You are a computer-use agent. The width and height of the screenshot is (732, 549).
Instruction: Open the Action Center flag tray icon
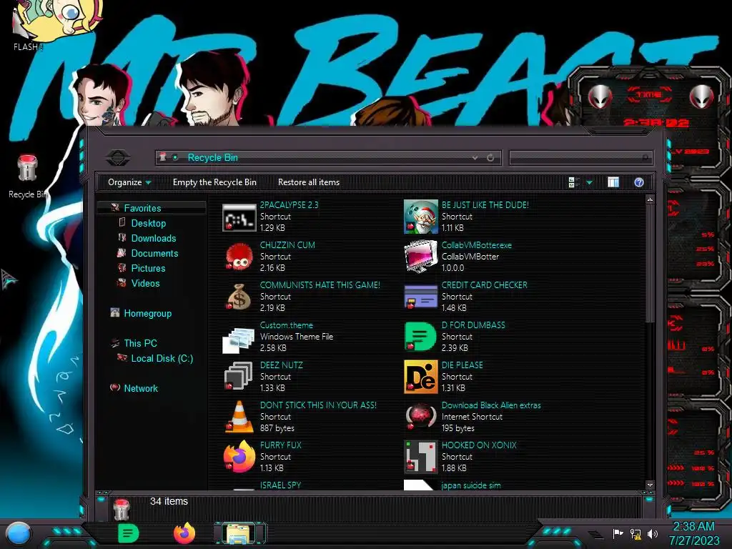coord(618,533)
